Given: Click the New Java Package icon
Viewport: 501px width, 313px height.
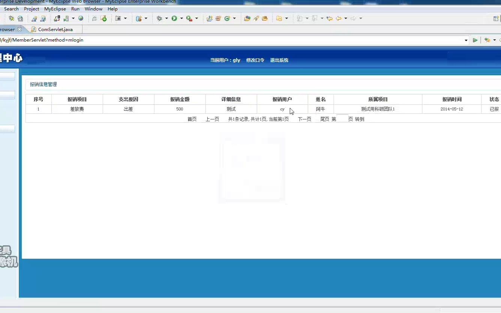Looking at the screenshot, I should [218, 18].
